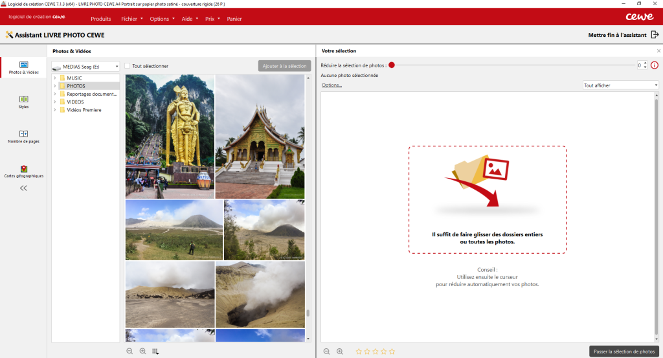663x358 pixels.
Task: Click the Passer la sélection de photos button
Action: (x=624, y=351)
